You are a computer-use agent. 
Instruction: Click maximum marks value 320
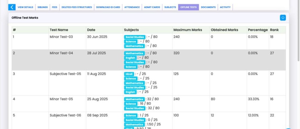(x=176, y=53)
